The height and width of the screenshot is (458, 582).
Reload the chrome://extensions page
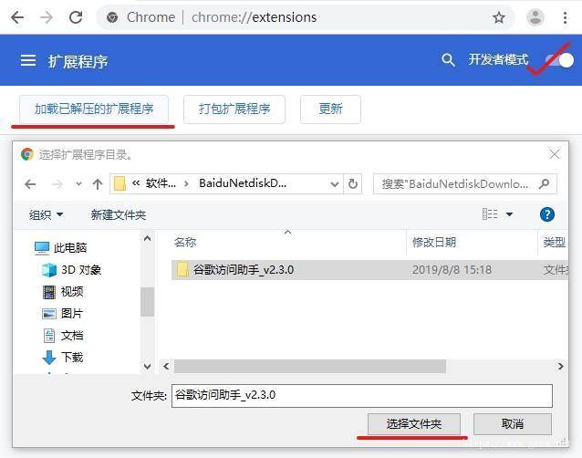point(76,17)
